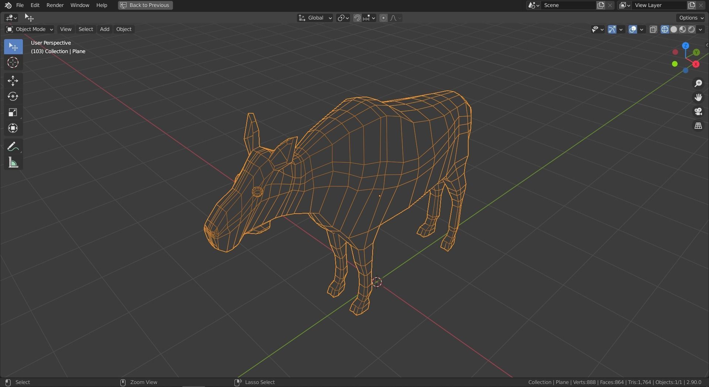Switch to rendered shading
The width and height of the screenshot is (709, 387).
691,29
